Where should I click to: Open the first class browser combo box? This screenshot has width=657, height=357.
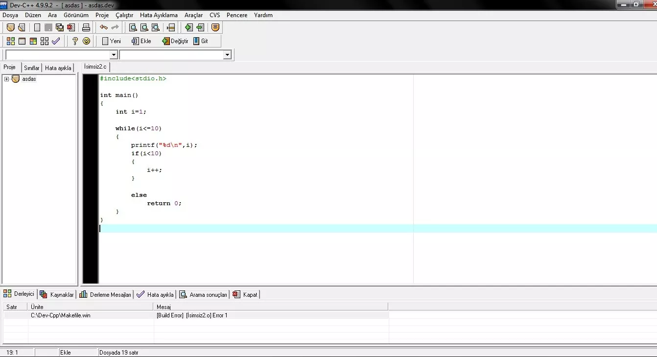tap(62, 55)
